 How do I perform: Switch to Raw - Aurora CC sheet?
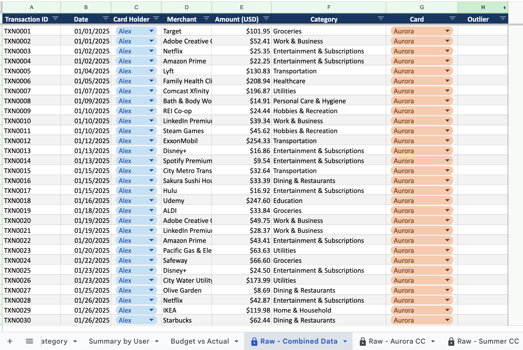tap(397, 341)
